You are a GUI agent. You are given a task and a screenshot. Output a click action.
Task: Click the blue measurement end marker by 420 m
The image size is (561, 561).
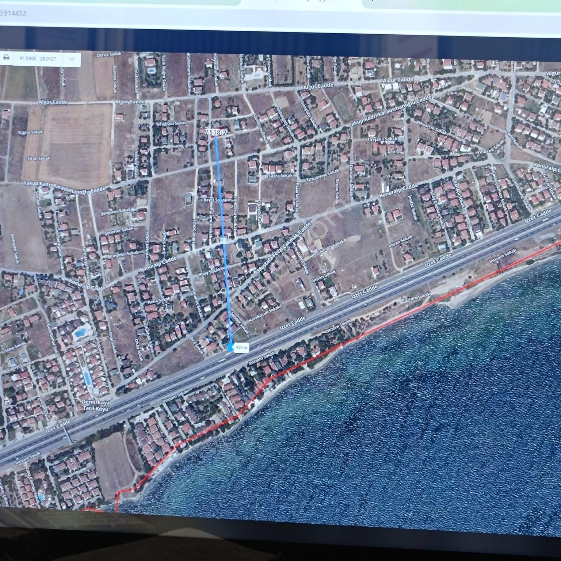click(x=231, y=347)
